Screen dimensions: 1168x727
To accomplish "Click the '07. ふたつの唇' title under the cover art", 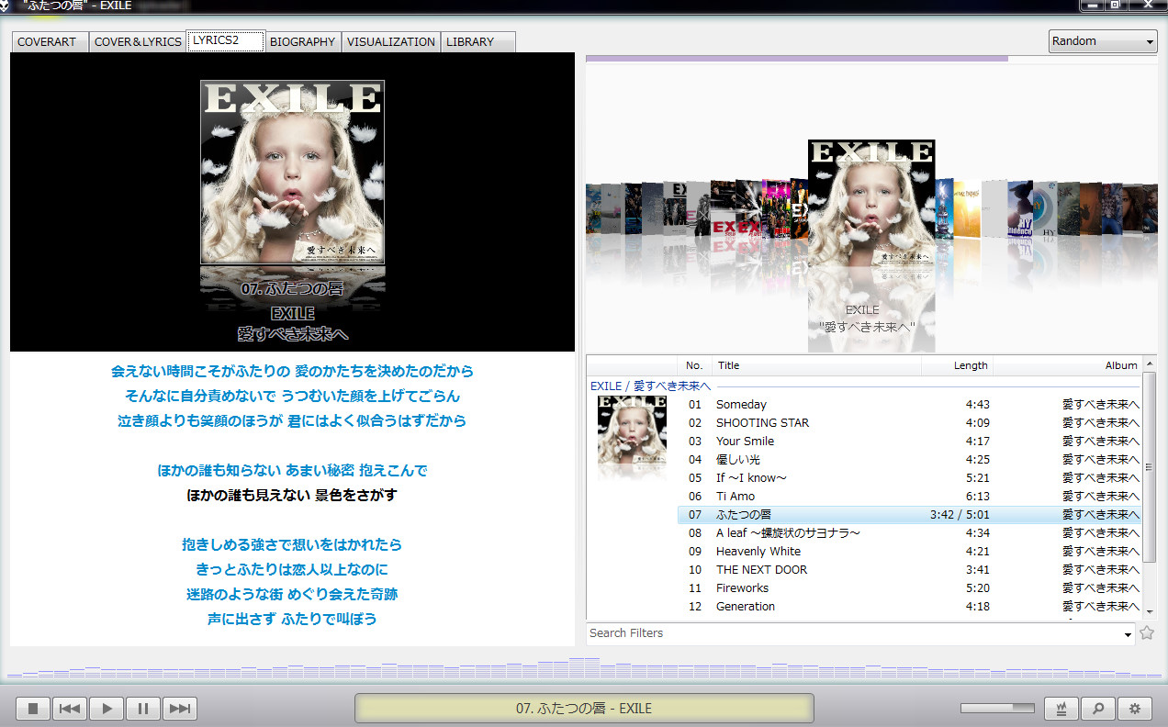I will pos(292,289).
